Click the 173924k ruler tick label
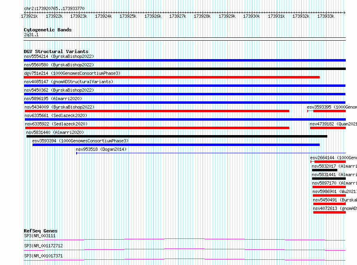This screenshot has height=265, width=357. click(x=103, y=16)
